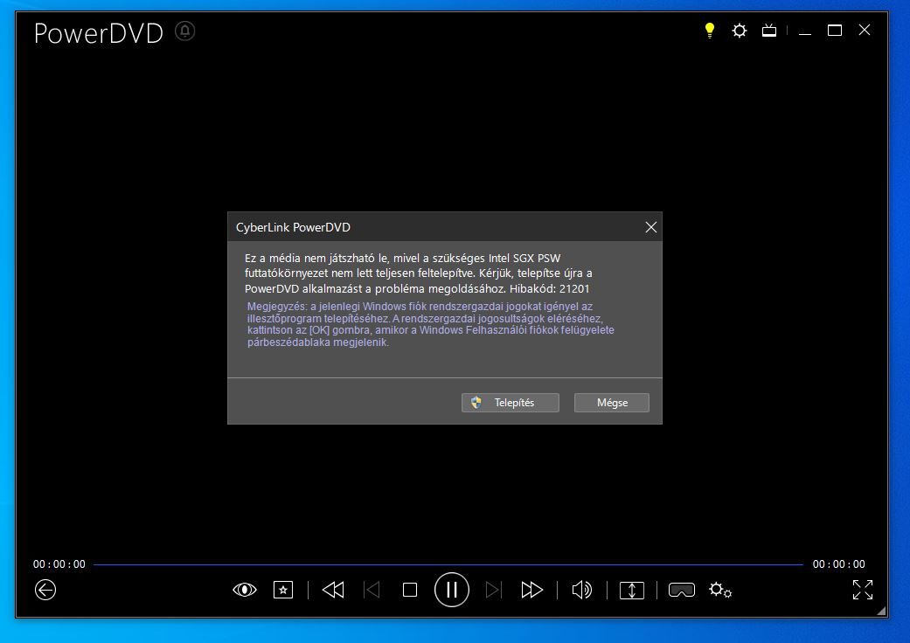The image size is (910, 643).
Task: Click the total time 00:00:00 on the right
Action: click(x=838, y=564)
